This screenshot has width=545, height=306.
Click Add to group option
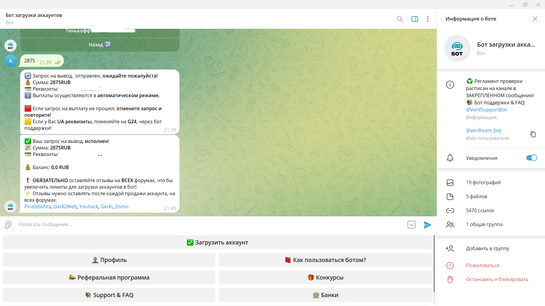487,248
